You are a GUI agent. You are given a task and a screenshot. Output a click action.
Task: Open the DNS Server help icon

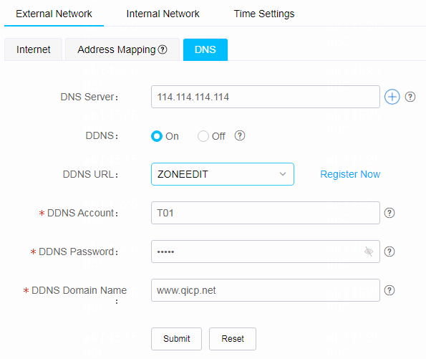[410, 97]
